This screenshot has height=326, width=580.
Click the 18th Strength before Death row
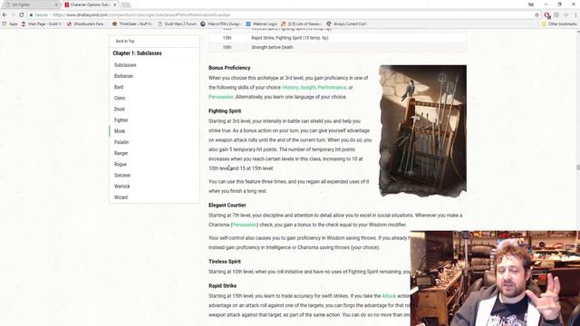point(337,47)
